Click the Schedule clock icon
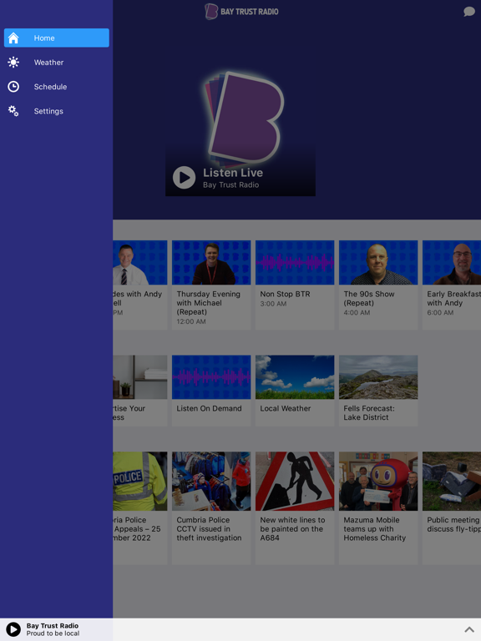 point(13,87)
